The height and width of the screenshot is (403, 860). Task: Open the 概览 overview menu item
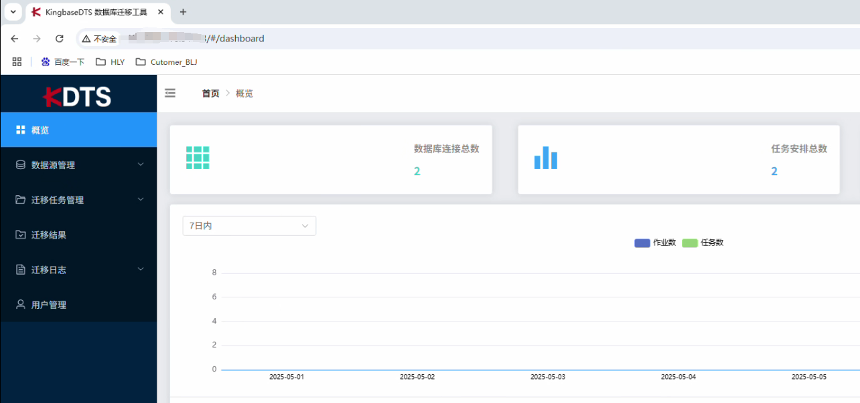78,130
